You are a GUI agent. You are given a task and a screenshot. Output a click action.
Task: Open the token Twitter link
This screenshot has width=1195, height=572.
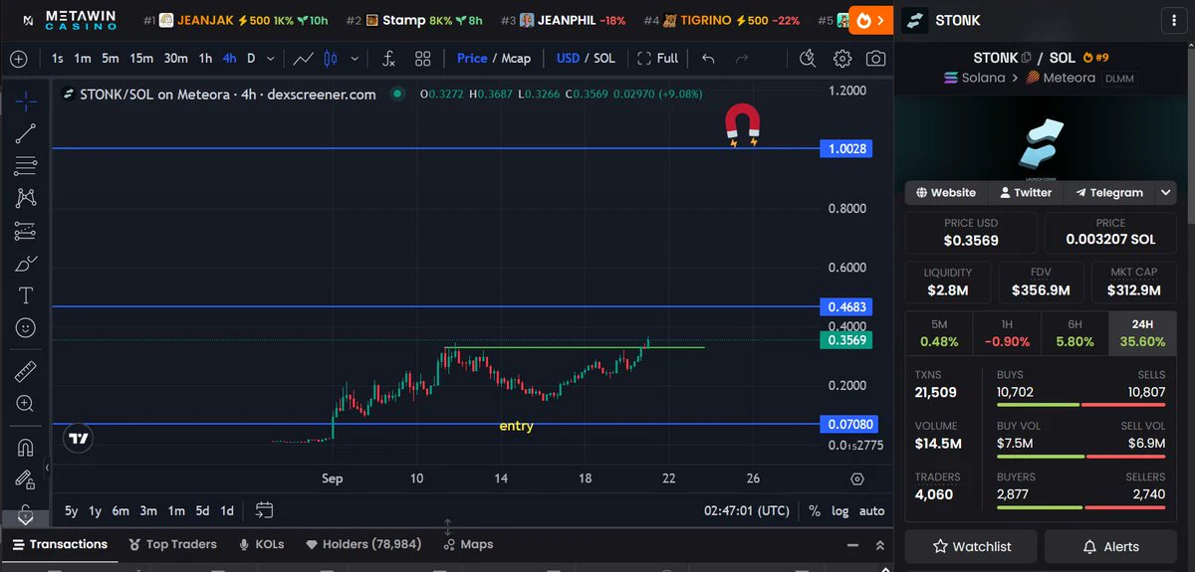1026,193
